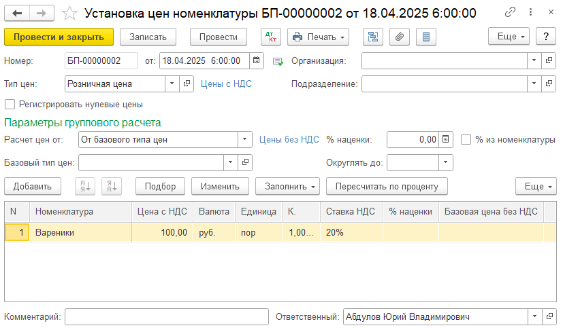Expand the Расчет цен от dropdown

click(244, 140)
